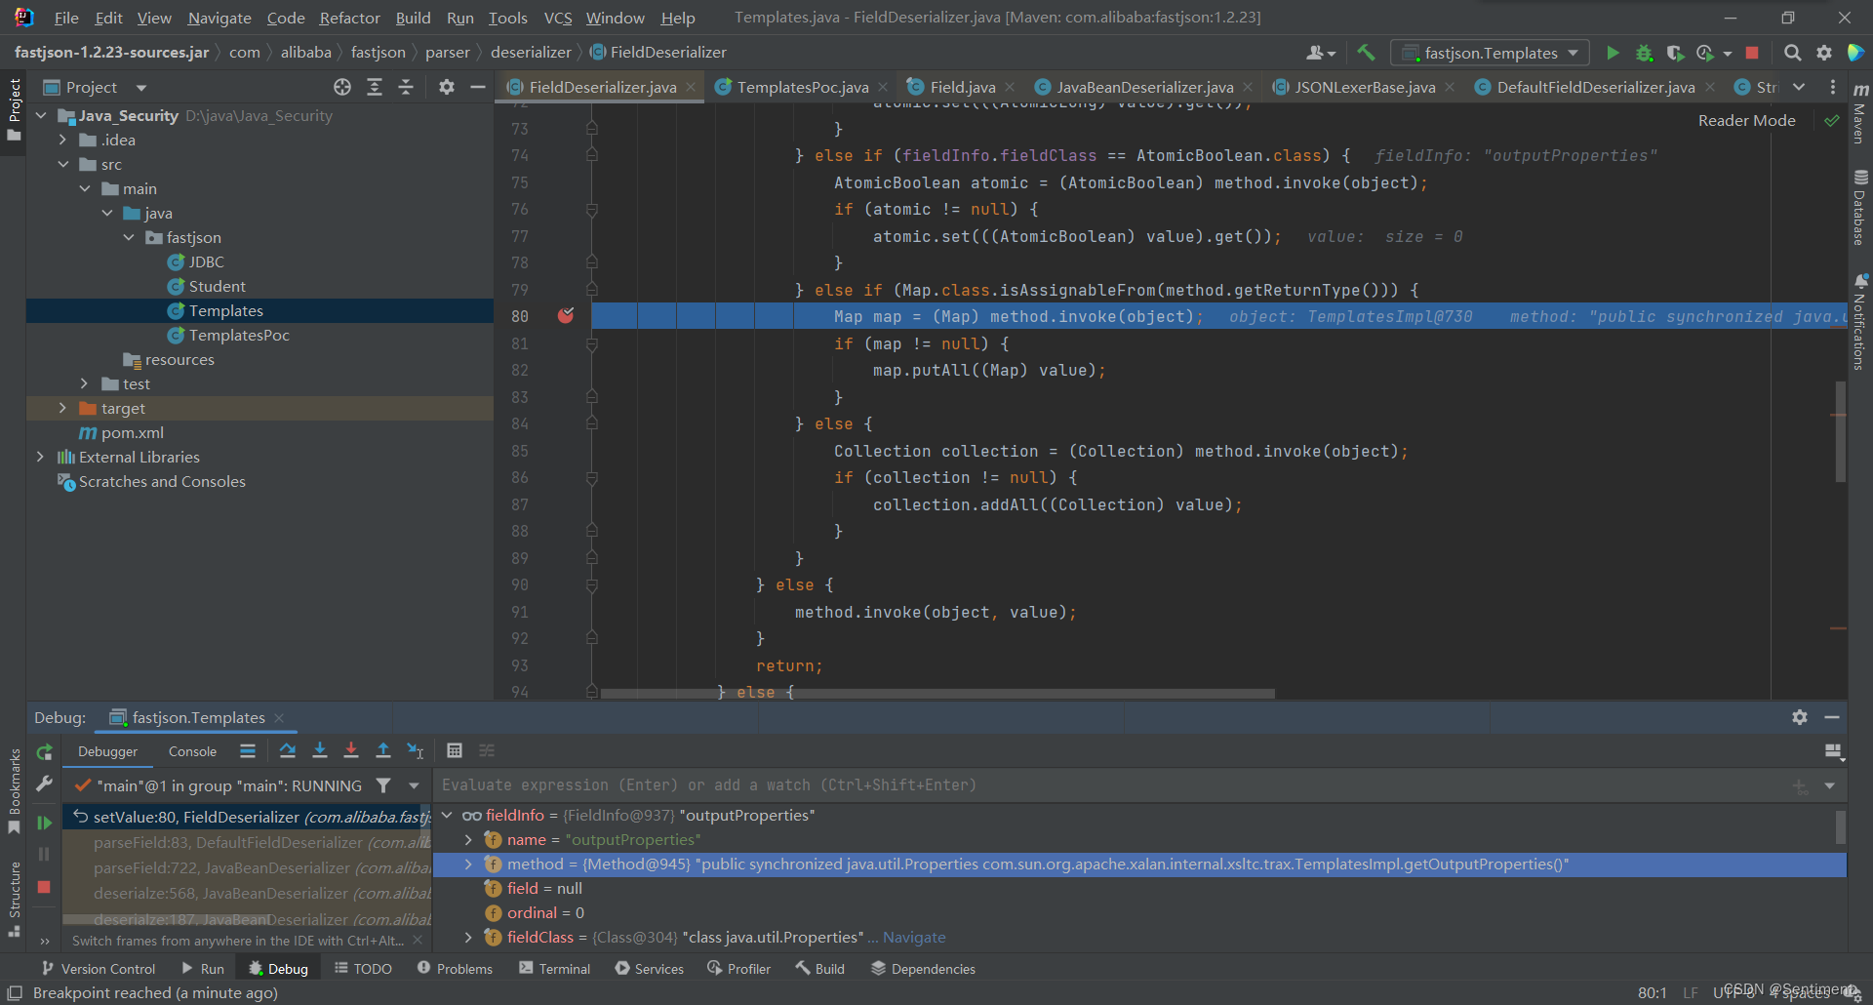This screenshot has width=1873, height=1005.
Task: Toggle Reader Mode in editor
Action: coord(1746,120)
